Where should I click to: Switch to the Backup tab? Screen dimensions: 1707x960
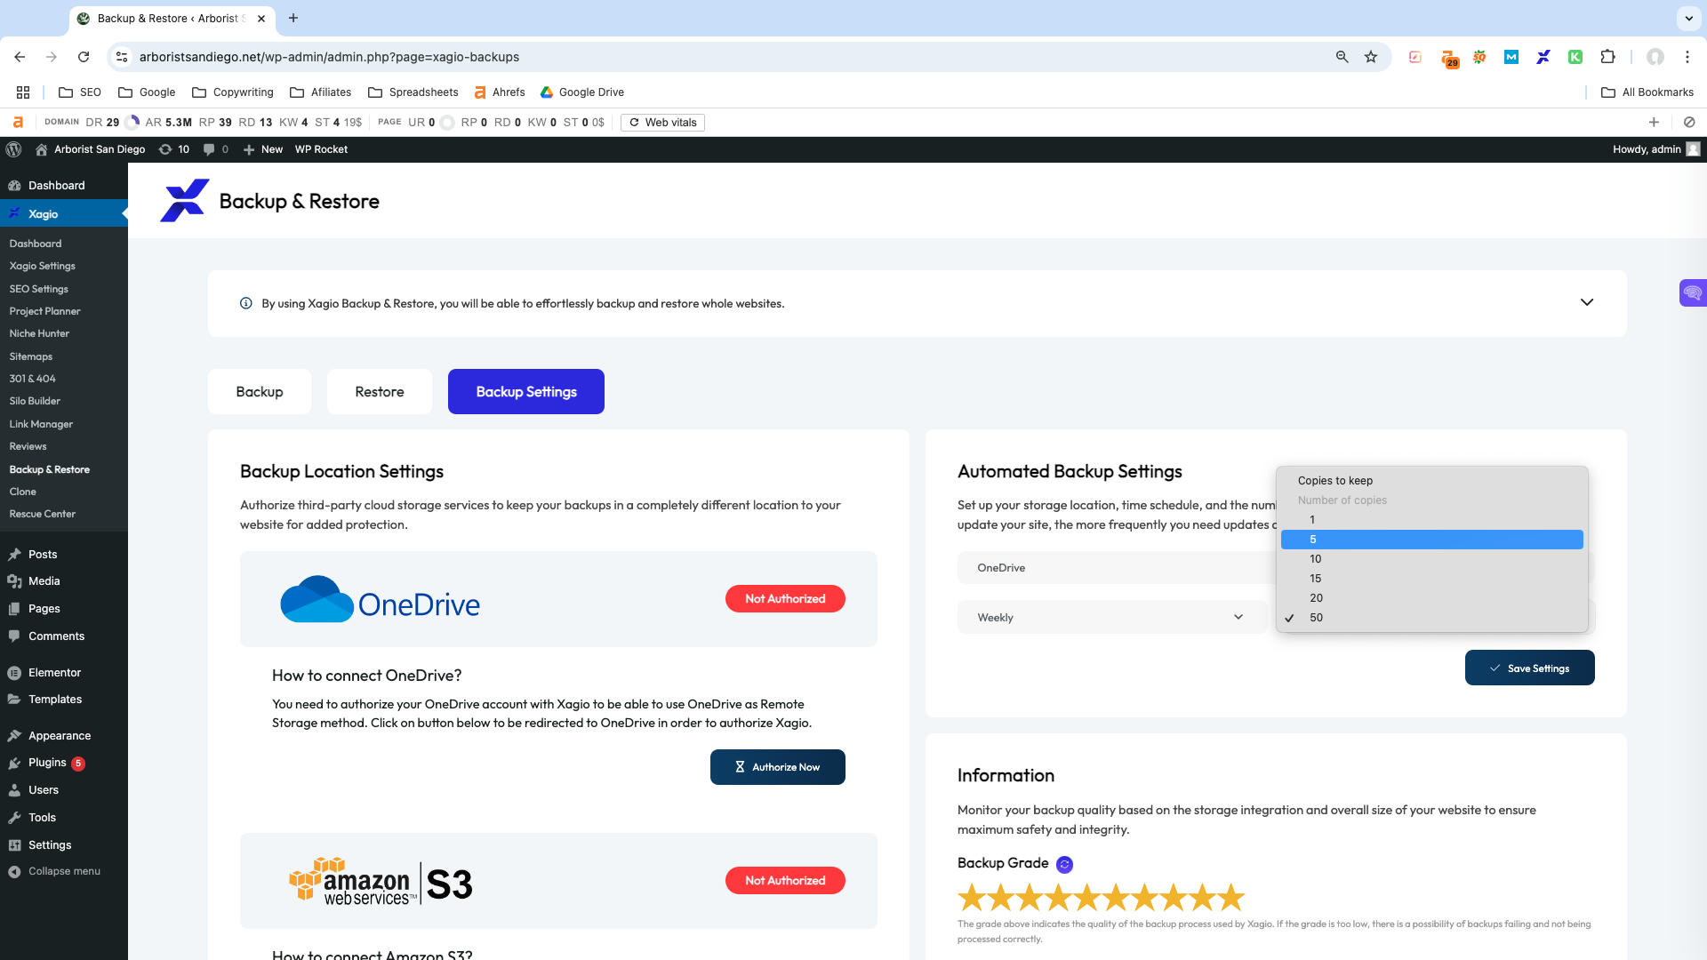260,392
